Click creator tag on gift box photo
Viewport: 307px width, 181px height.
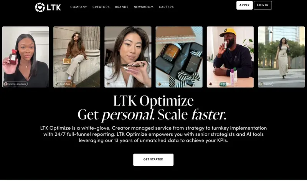[x=164, y=84]
